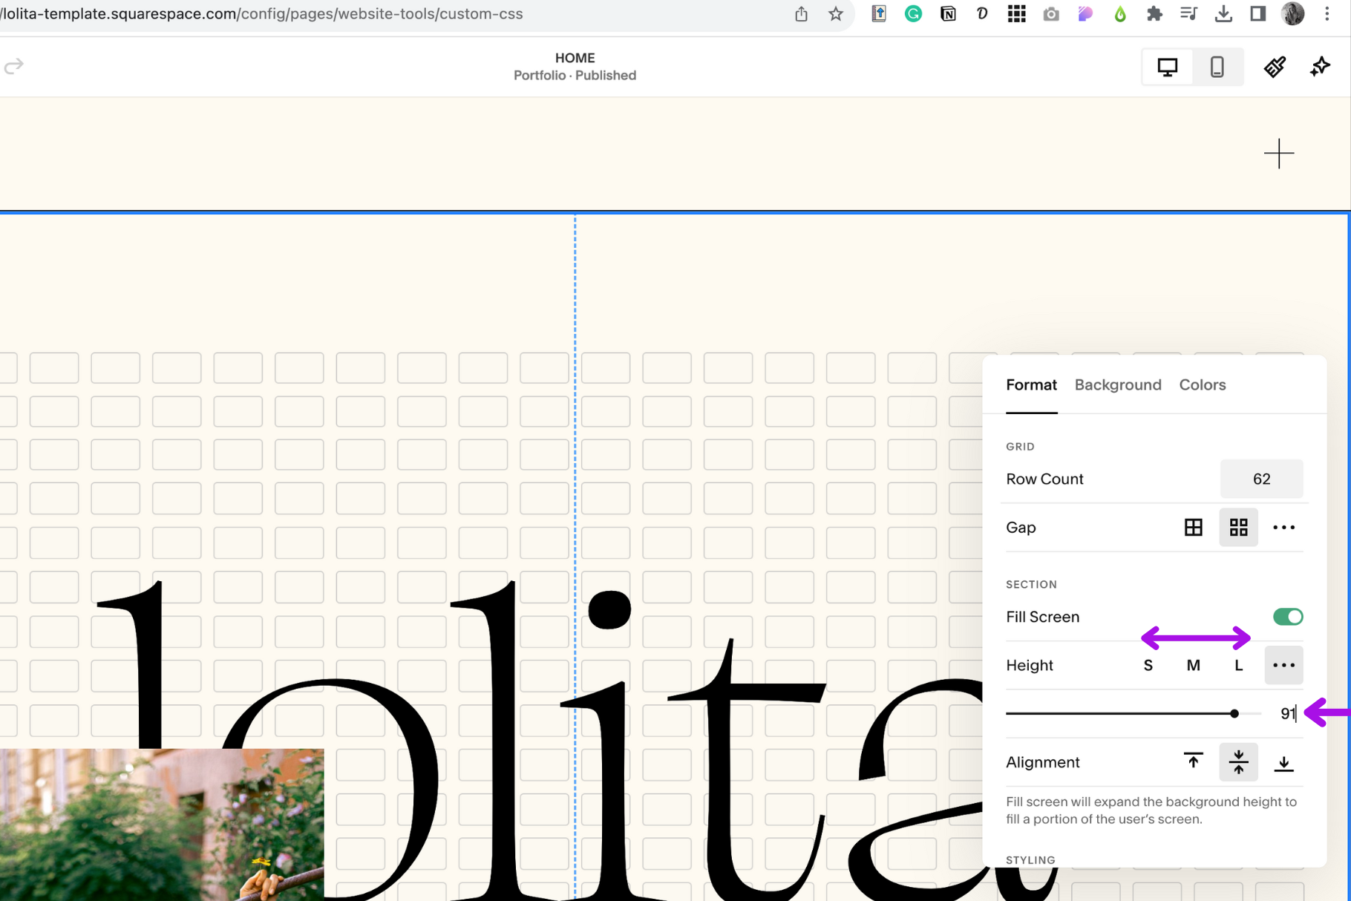
Task: Set section Height to S
Action: tap(1148, 666)
